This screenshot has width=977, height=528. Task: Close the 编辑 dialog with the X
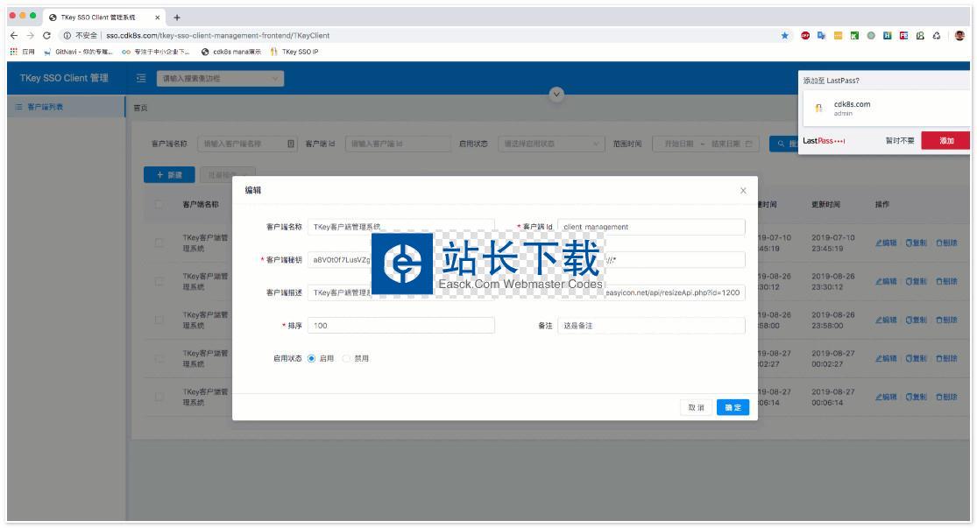coord(743,191)
